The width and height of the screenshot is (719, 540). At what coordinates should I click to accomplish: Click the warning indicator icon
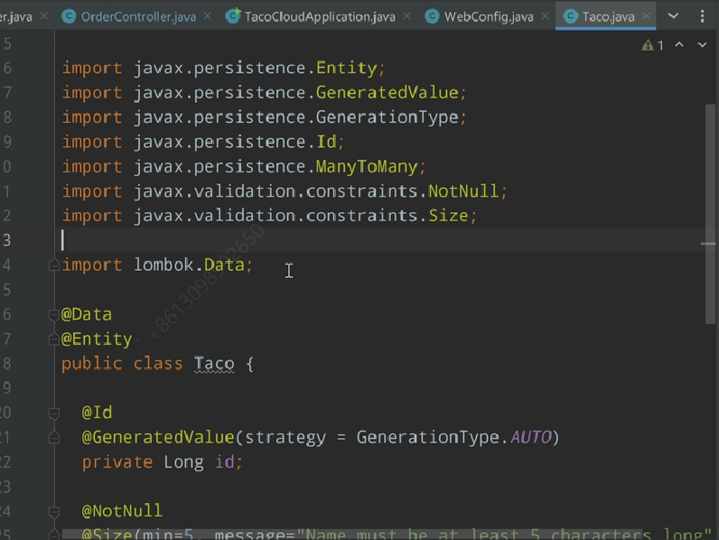(648, 45)
